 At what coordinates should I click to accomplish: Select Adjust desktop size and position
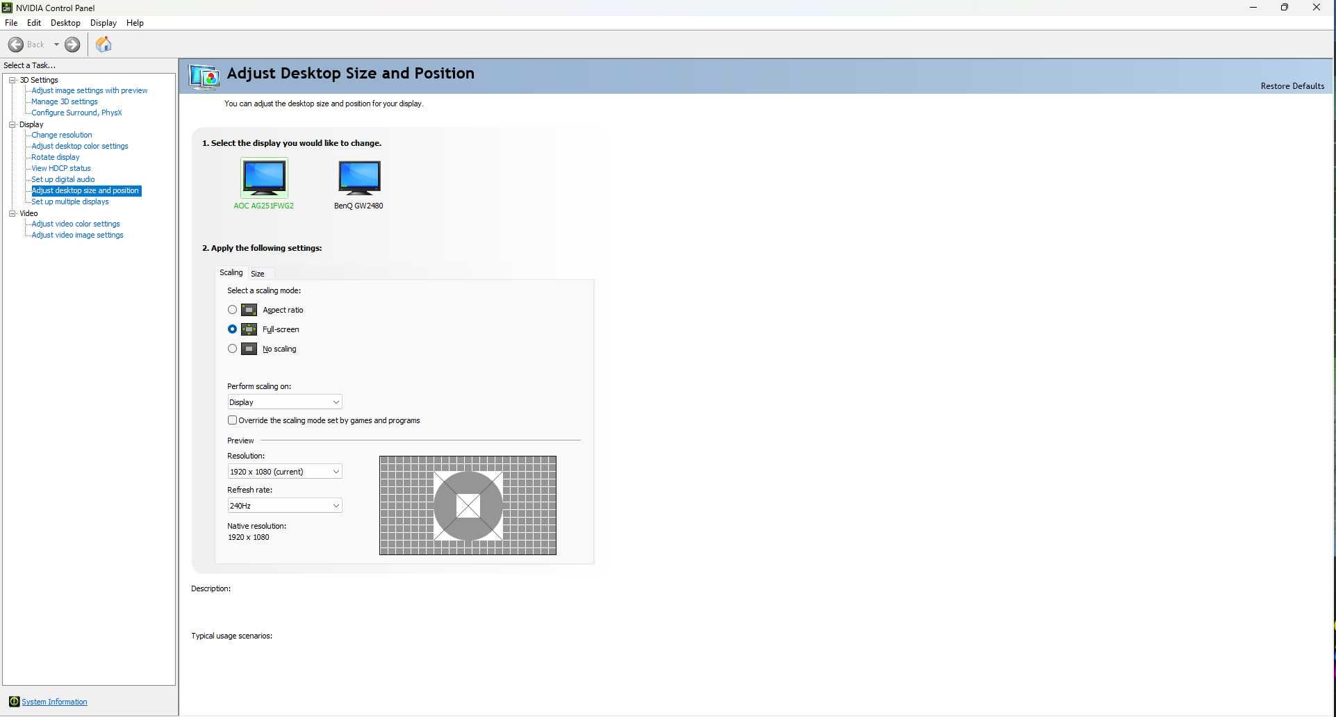(85, 190)
